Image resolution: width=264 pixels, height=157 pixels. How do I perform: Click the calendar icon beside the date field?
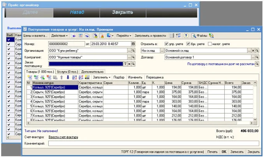(x=133, y=44)
